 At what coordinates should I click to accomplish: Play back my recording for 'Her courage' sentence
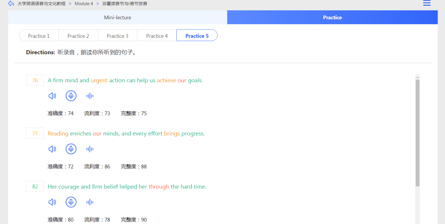(x=89, y=202)
